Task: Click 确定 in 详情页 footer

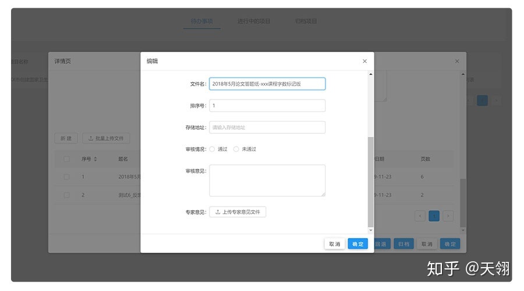Action: click(450, 244)
